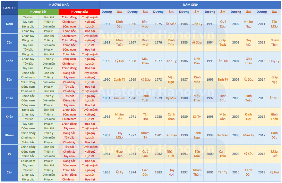Select the Ly row label
Image resolution: width=282 pixels, height=183 pixels.
(9, 154)
